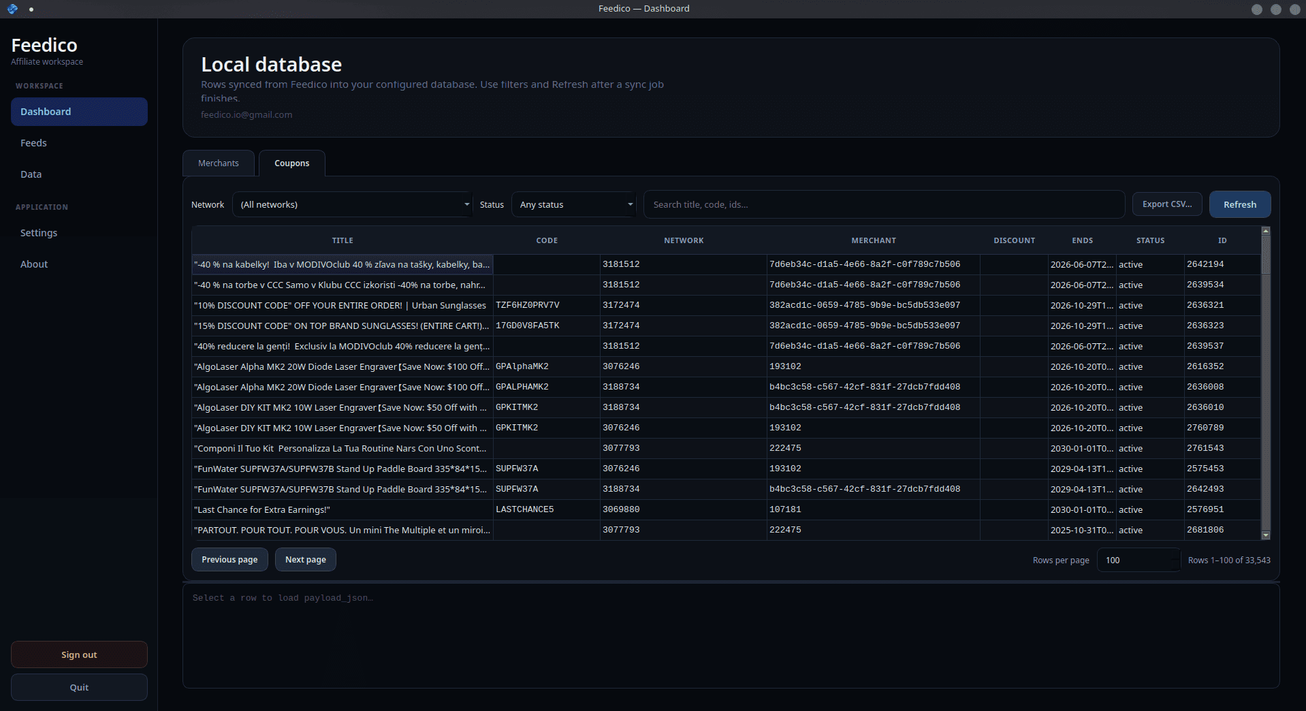Click network cell 3069880
Screen dimensions: 1306x711
coord(684,509)
